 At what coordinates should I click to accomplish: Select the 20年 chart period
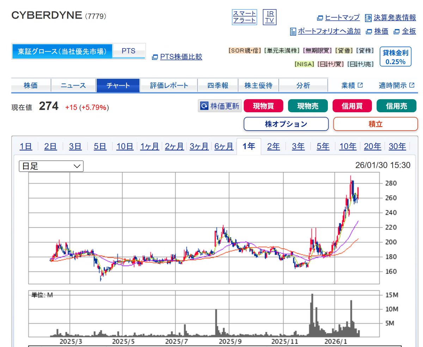tap(373, 146)
